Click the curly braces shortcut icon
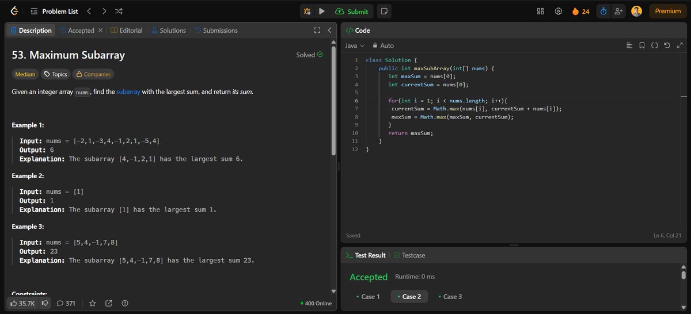 tap(654, 45)
